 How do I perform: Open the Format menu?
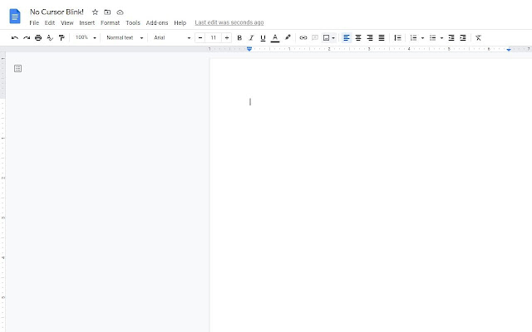click(x=110, y=22)
